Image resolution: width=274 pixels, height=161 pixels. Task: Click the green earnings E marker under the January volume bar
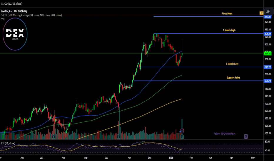pyautogui.click(x=182, y=137)
